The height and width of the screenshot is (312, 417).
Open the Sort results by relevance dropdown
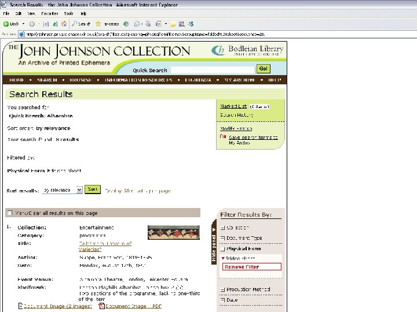pos(63,190)
